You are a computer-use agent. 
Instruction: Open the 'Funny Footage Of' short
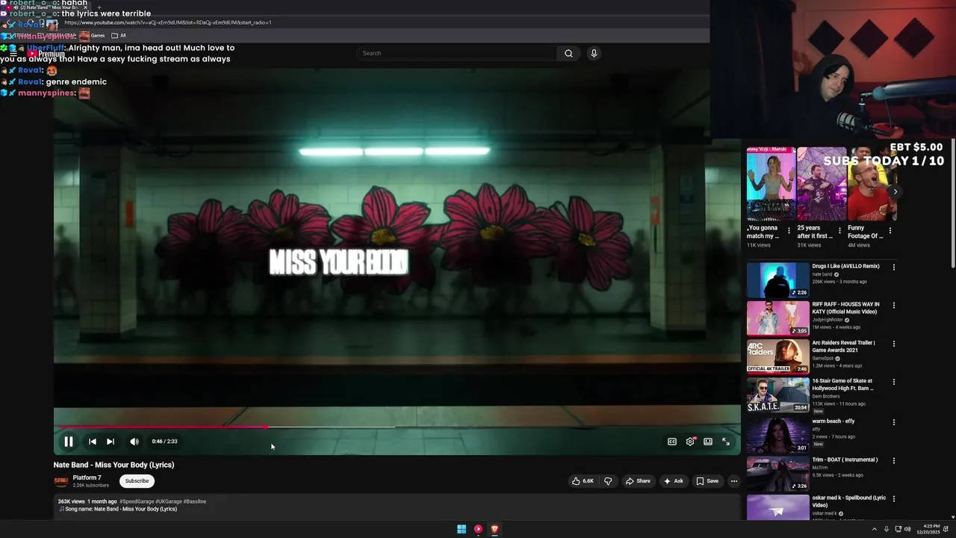tap(872, 184)
